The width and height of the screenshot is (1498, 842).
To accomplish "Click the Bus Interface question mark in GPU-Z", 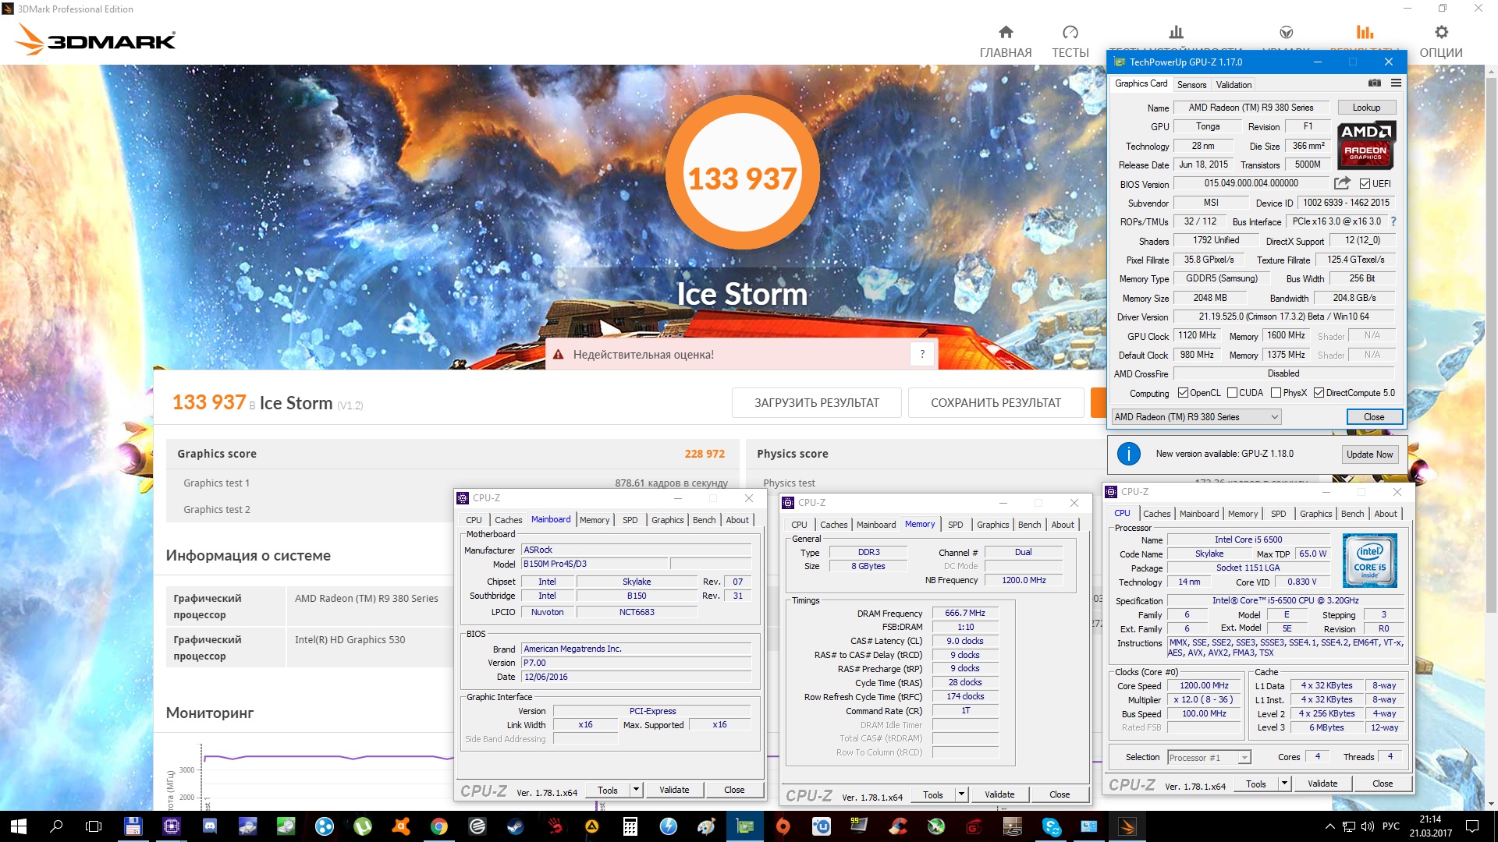I will point(1393,221).
